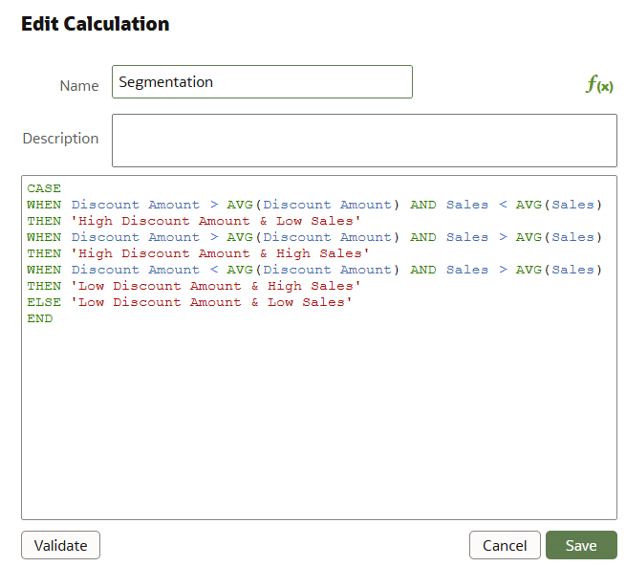Viewport: 626px width, 567px height.
Task: Click the Name label
Action: point(79,85)
